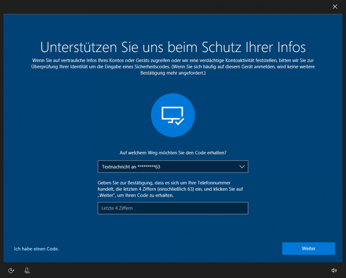Click the dropdown chevron arrow
346x278 pixels.
coord(242,166)
